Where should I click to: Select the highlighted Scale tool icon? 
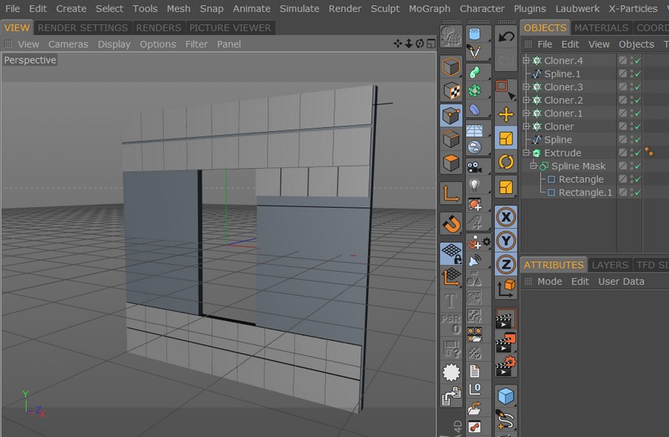(x=506, y=138)
